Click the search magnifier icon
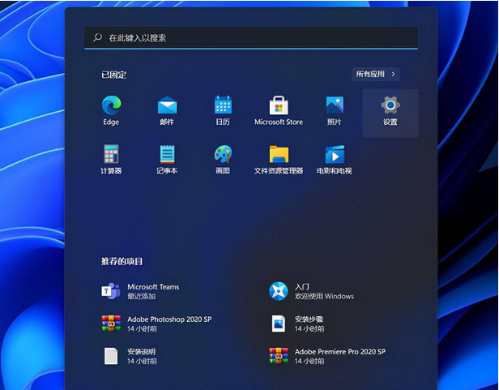This screenshot has height=390, width=499. click(x=97, y=37)
